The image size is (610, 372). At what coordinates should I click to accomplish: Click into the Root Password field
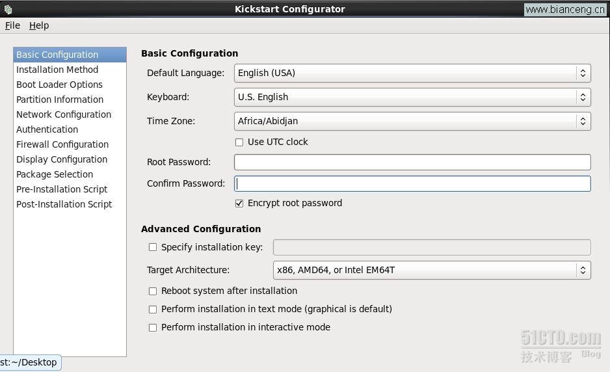click(412, 163)
